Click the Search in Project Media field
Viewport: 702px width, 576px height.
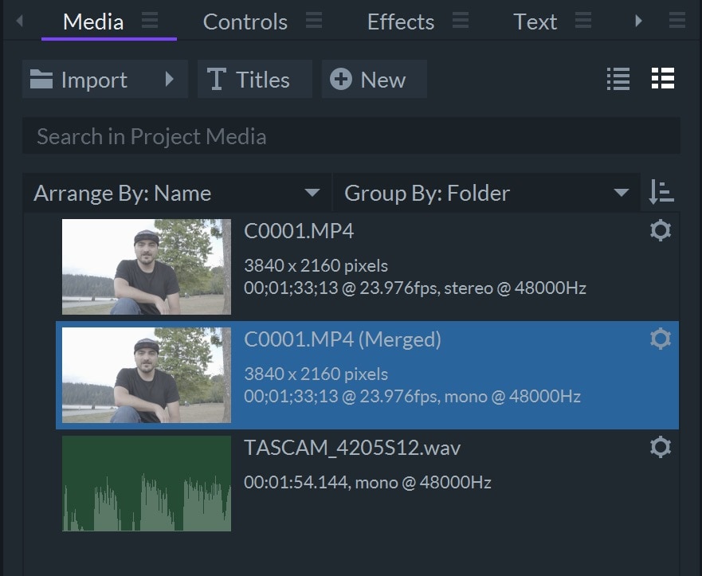tap(351, 136)
